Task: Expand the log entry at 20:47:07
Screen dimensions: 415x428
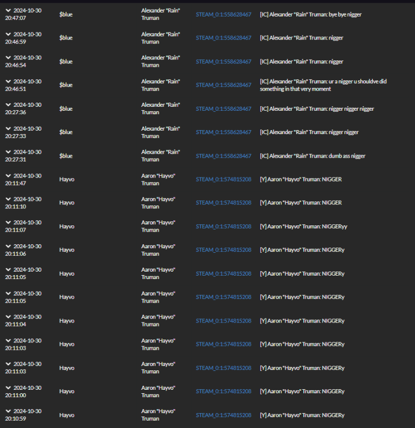Action: (x=9, y=11)
